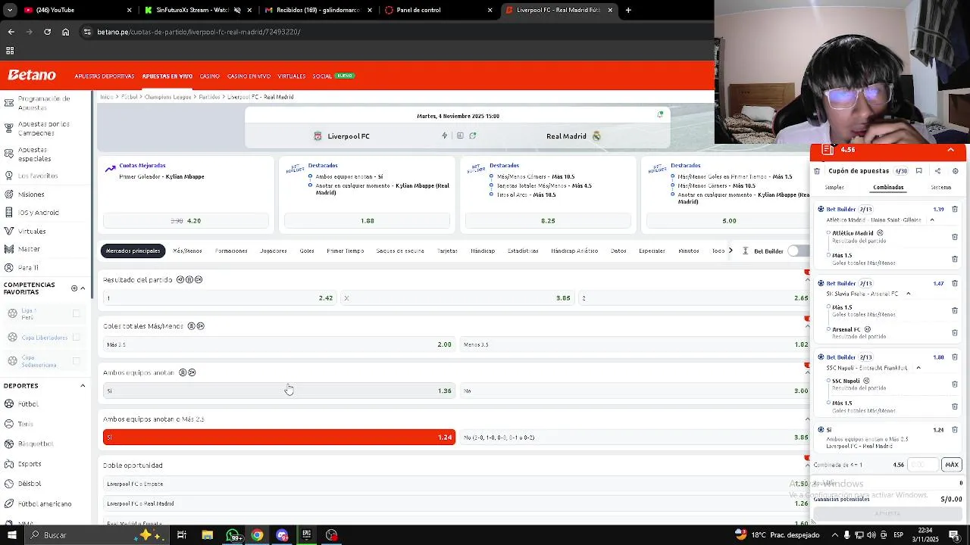
Task: Switch to Simples tab in bet slip
Action: [x=834, y=187]
